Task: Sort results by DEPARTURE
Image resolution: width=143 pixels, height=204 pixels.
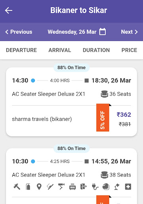Action: 21,50
